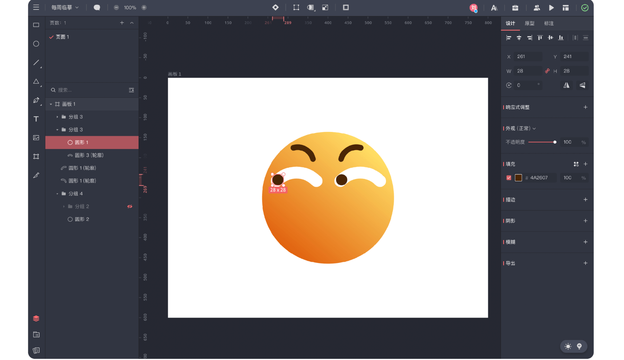This screenshot has width=624, height=360.
Task: Flip the selection horizontally
Action: pyautogui.click(x=566, y=85)
